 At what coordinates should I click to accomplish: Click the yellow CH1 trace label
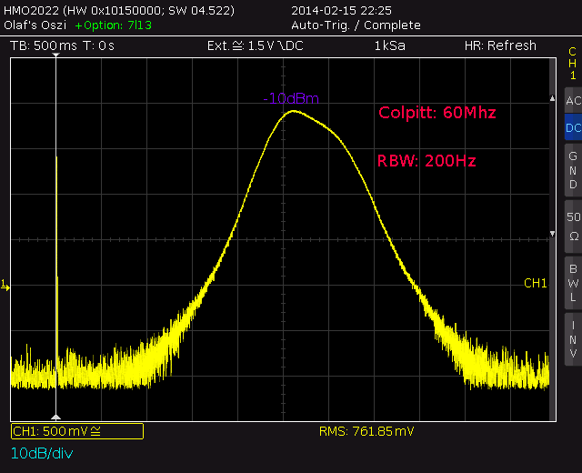pyautogui.click(x=536, y=283)
